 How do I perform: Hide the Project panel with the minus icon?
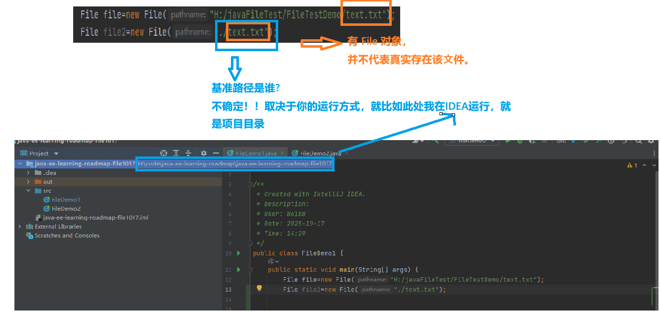[x=216, y=153]
